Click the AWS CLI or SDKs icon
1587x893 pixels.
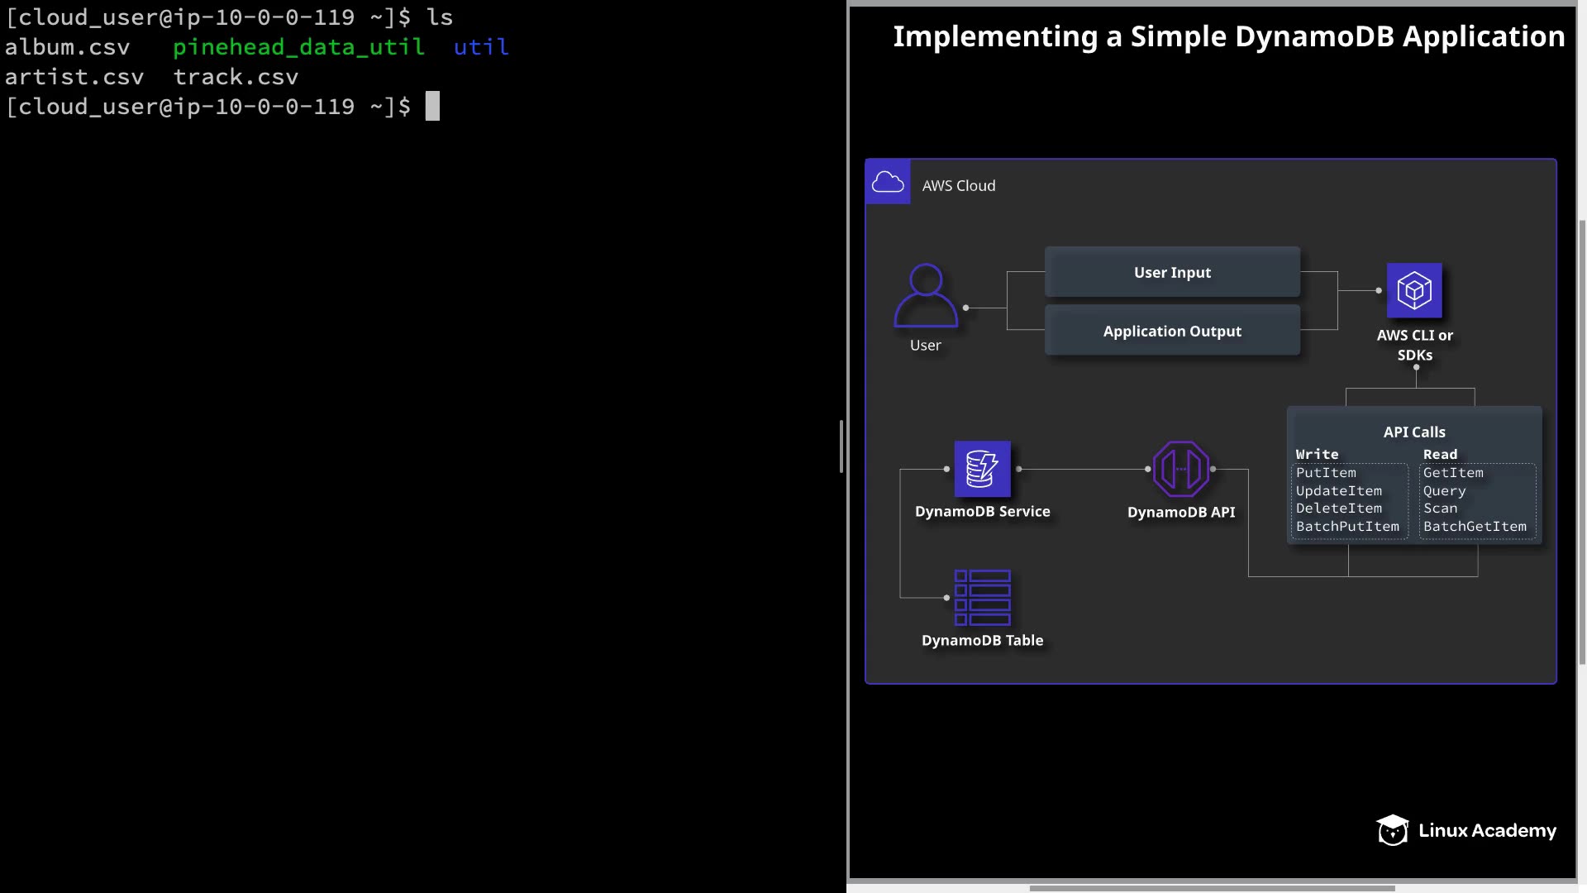[x=1414, y=290]
